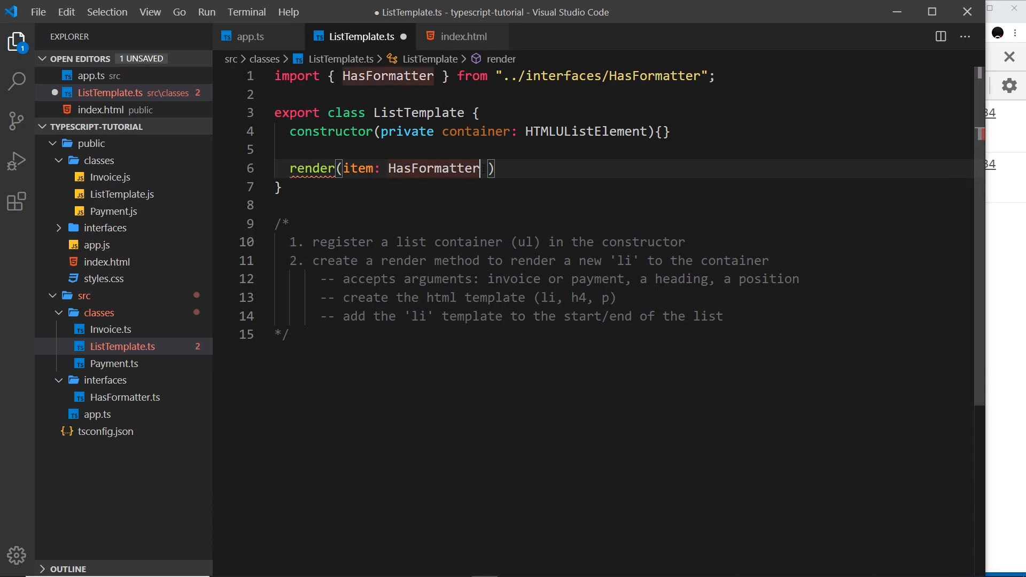Open HasFormatter.ts in the file tree
1026x577 pixels.
pyautogui.click(x=124, y=397)
